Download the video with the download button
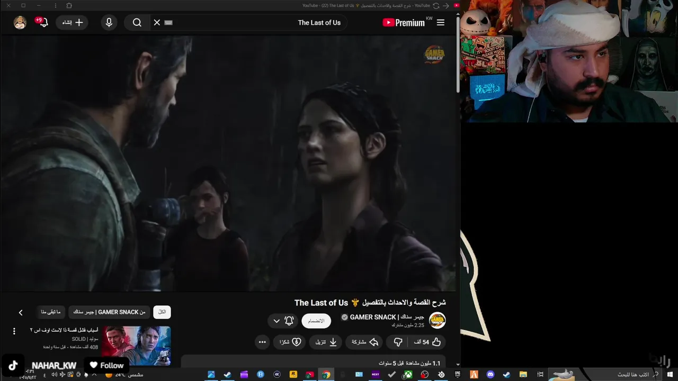This screenshot has width=678, height=381. [326, 342]
